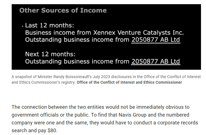Click the empty black area of the disclosure snapshot
The width and height of the screenshot is (206, 135).
click(x=167, y=17)
